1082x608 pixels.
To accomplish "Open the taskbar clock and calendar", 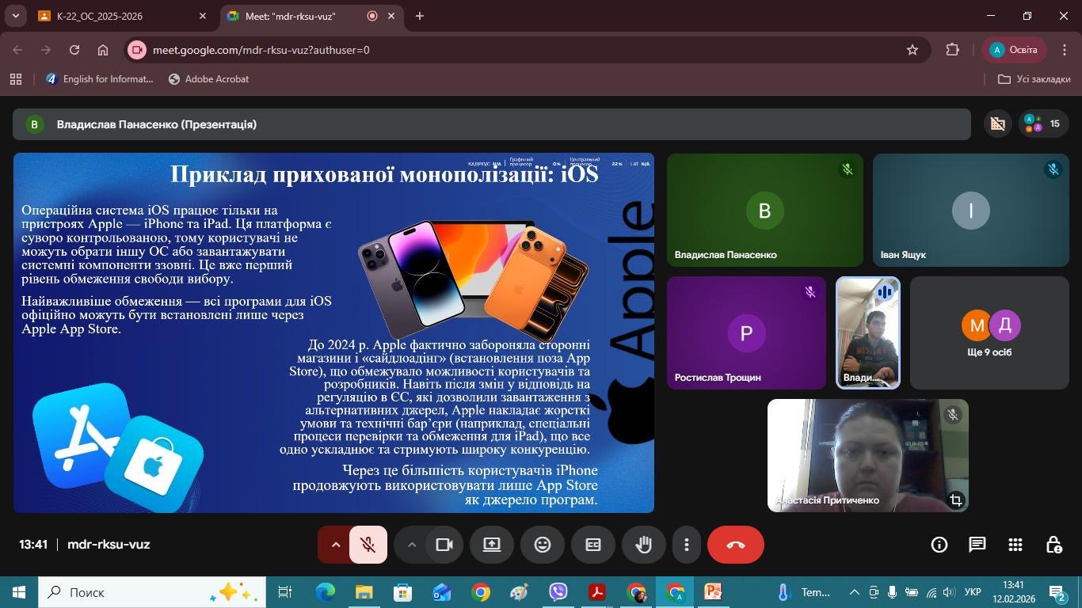I will 1013,592.
